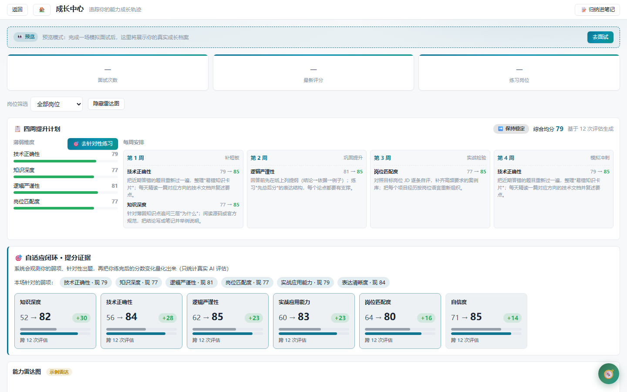Viewport: 627px width, 392px height.
Task: Click the 综合均分 79 score text
Action: [548, 129]
